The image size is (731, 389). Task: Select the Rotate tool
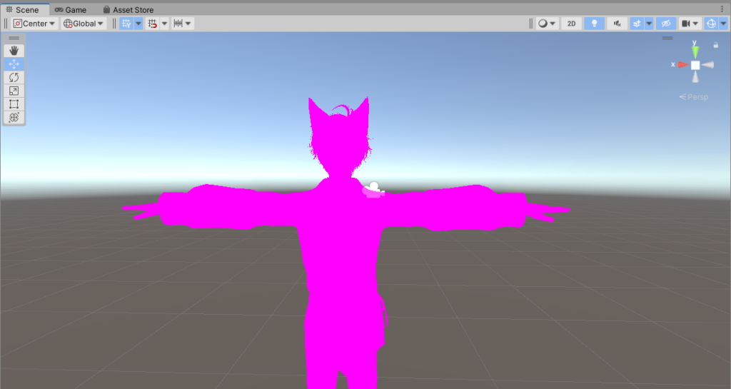[x=14, y=77]
